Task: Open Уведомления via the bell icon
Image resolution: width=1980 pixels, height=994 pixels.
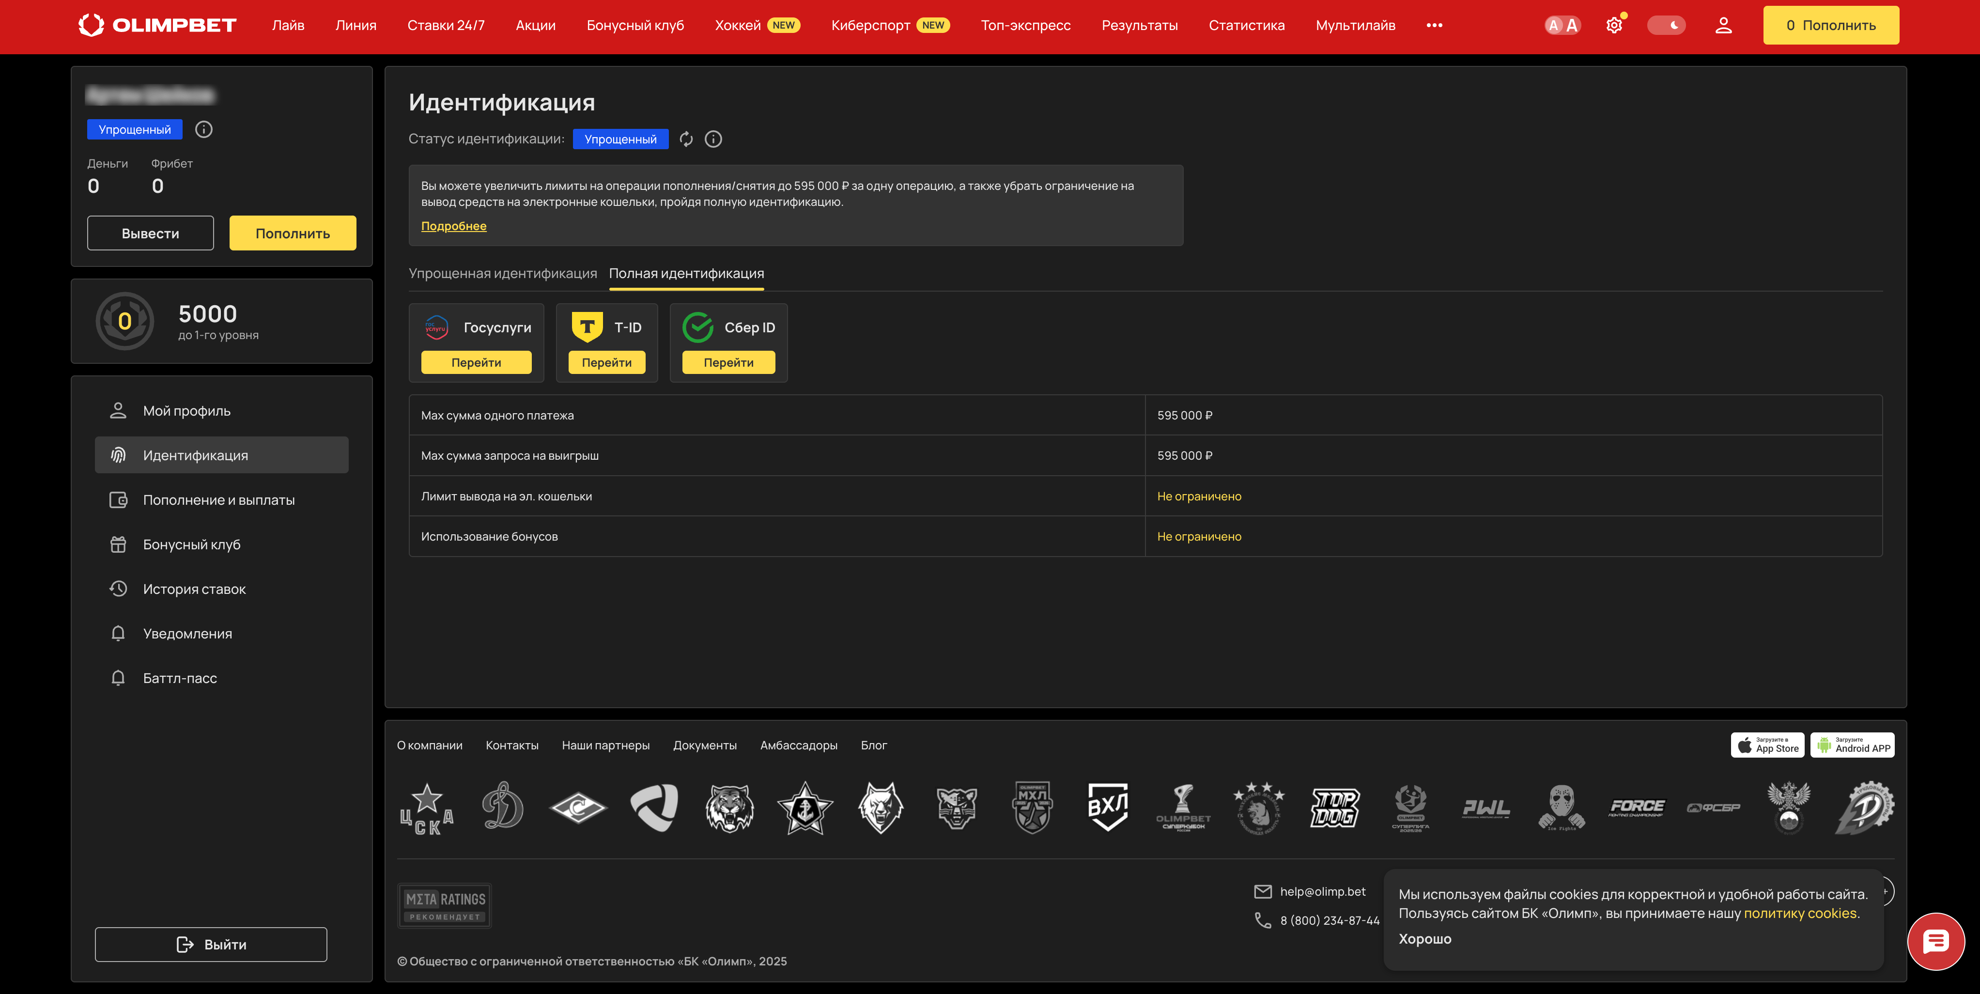Action: pos(118,633)
